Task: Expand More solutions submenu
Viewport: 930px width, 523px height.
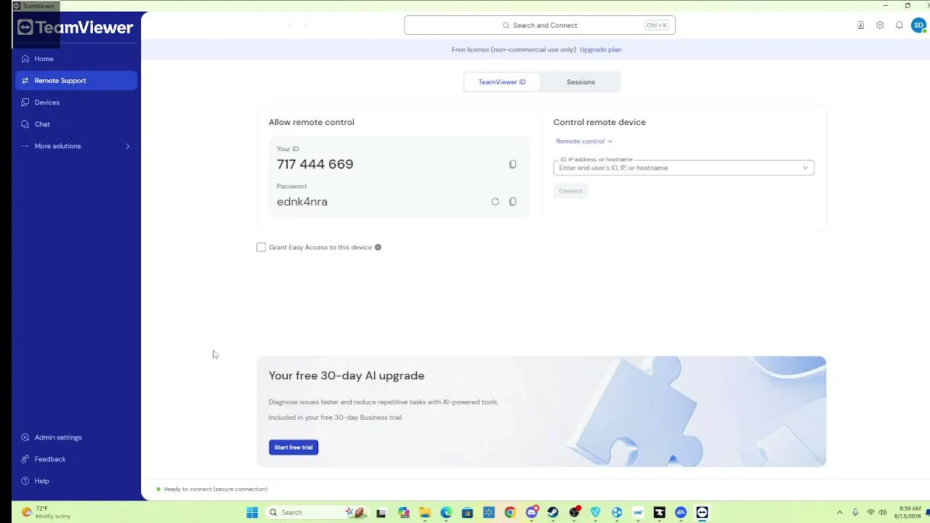Action: pos(76,146)
